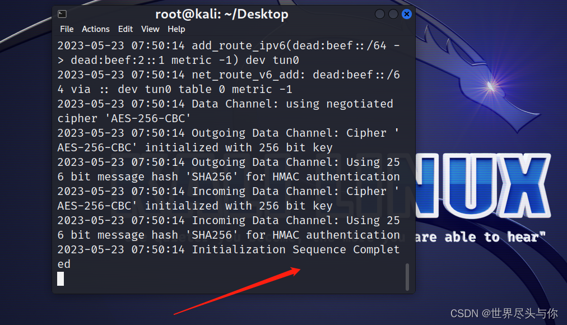Click the "cipher 'AES-256-CBC'" line
This screenshot has width=567, height=325.
(x=124, y=119)
